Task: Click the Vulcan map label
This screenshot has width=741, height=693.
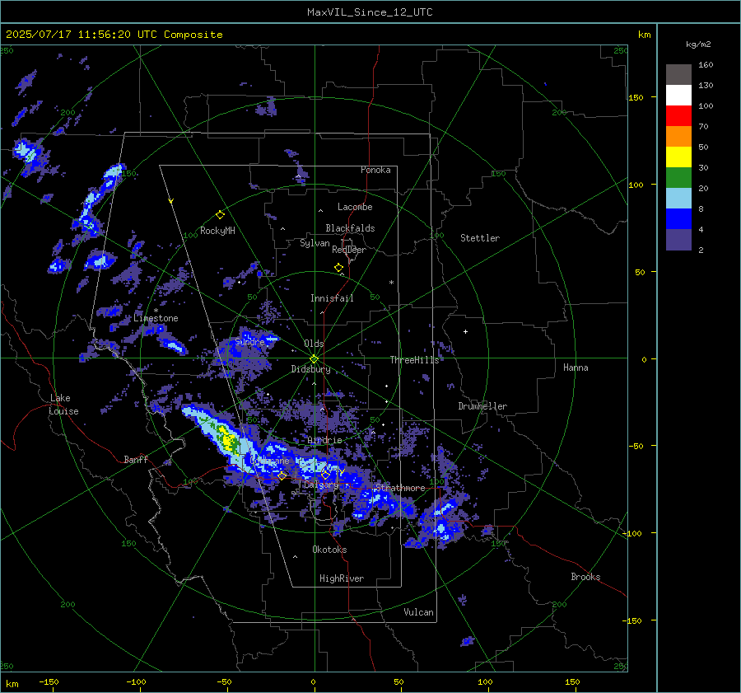Action: [x=419, y=612]
